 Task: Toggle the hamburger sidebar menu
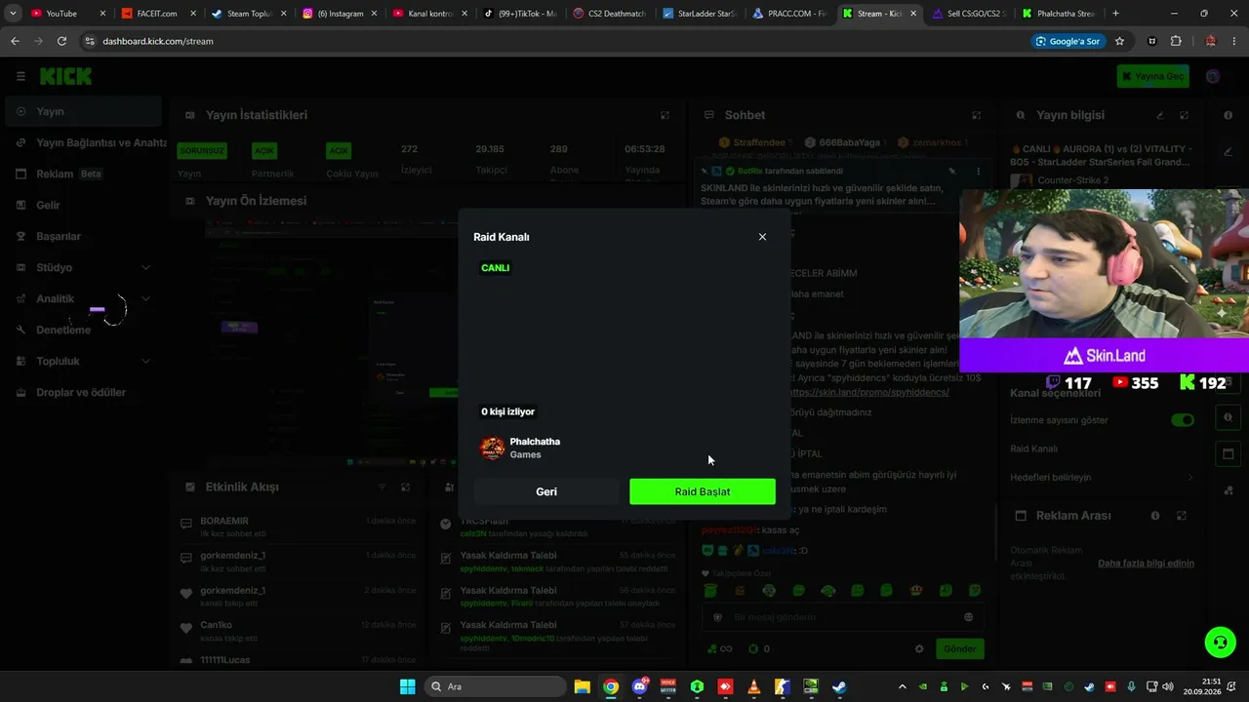tap(20, 76)
